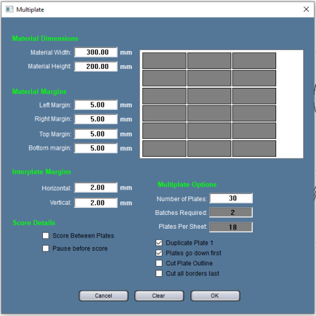Close the Multiplate dialog
This screenshot has width=316, height=316.
306,9
